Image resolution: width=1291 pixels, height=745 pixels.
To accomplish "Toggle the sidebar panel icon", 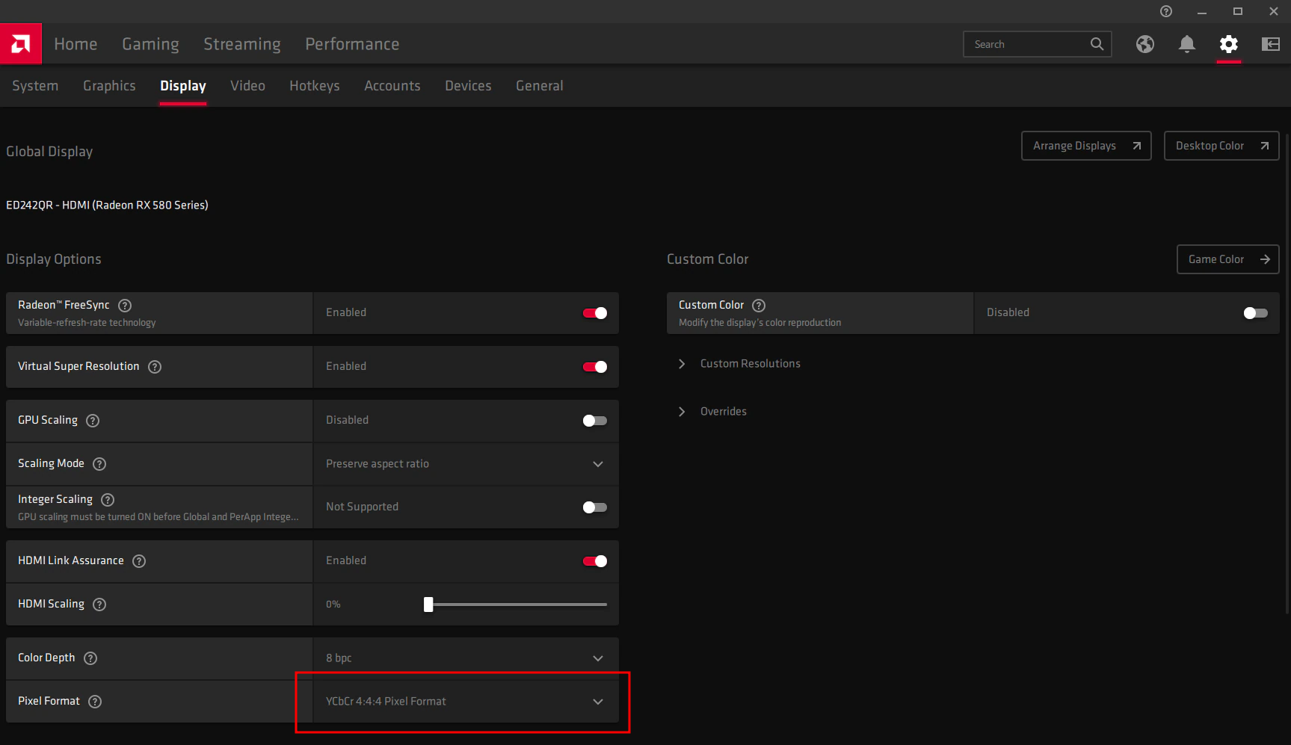I will click(x=1271, y=44).
